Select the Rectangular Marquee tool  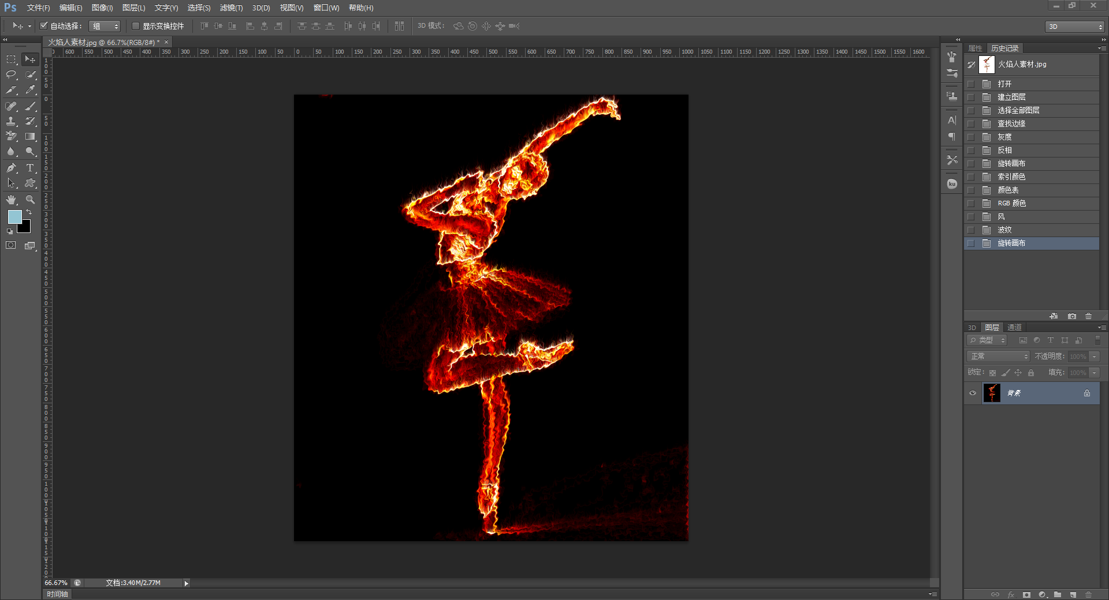pos(11,59)
